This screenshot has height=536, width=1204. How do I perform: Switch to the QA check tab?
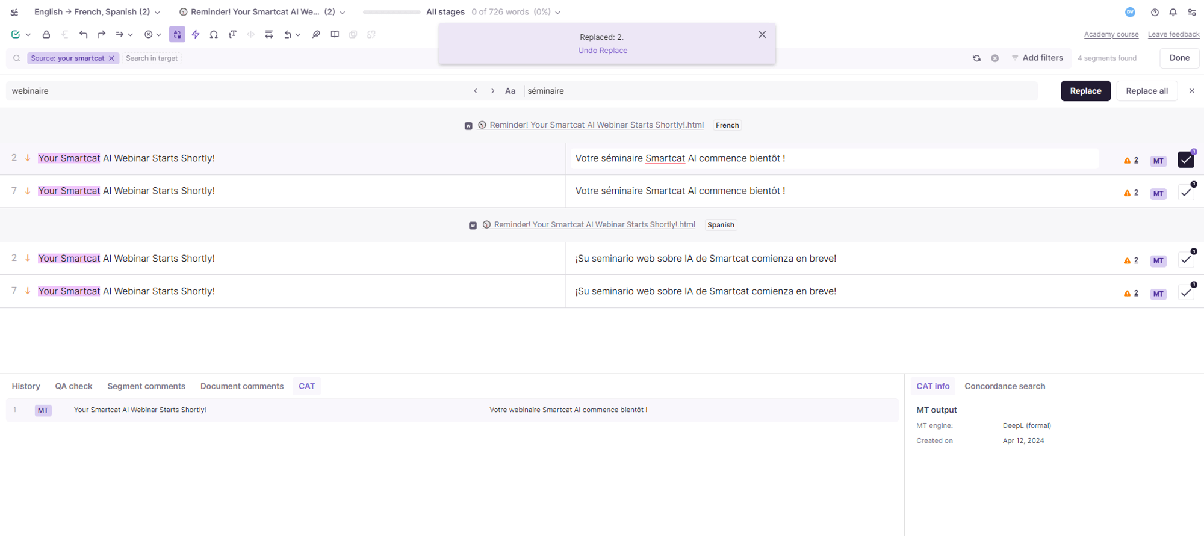tap(73, 386)
